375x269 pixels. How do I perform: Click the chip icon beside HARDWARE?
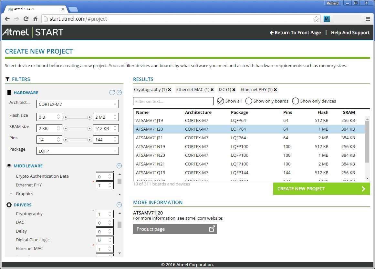pyautogui.click(x=9, y=93)
